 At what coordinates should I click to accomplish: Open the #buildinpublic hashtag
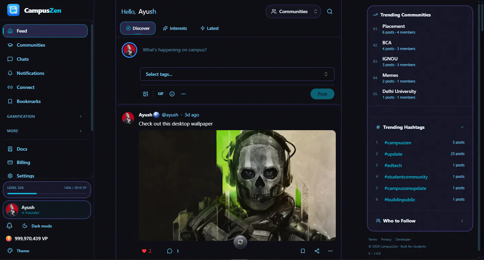[400, 200]
